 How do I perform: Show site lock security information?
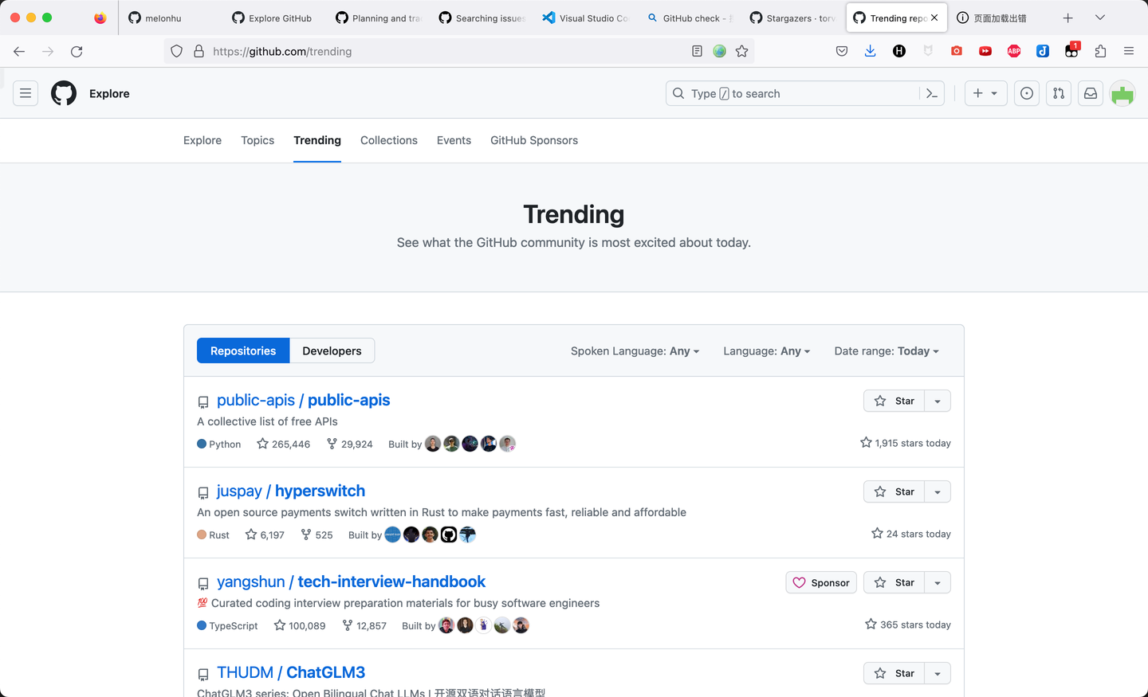click(199, 51)
